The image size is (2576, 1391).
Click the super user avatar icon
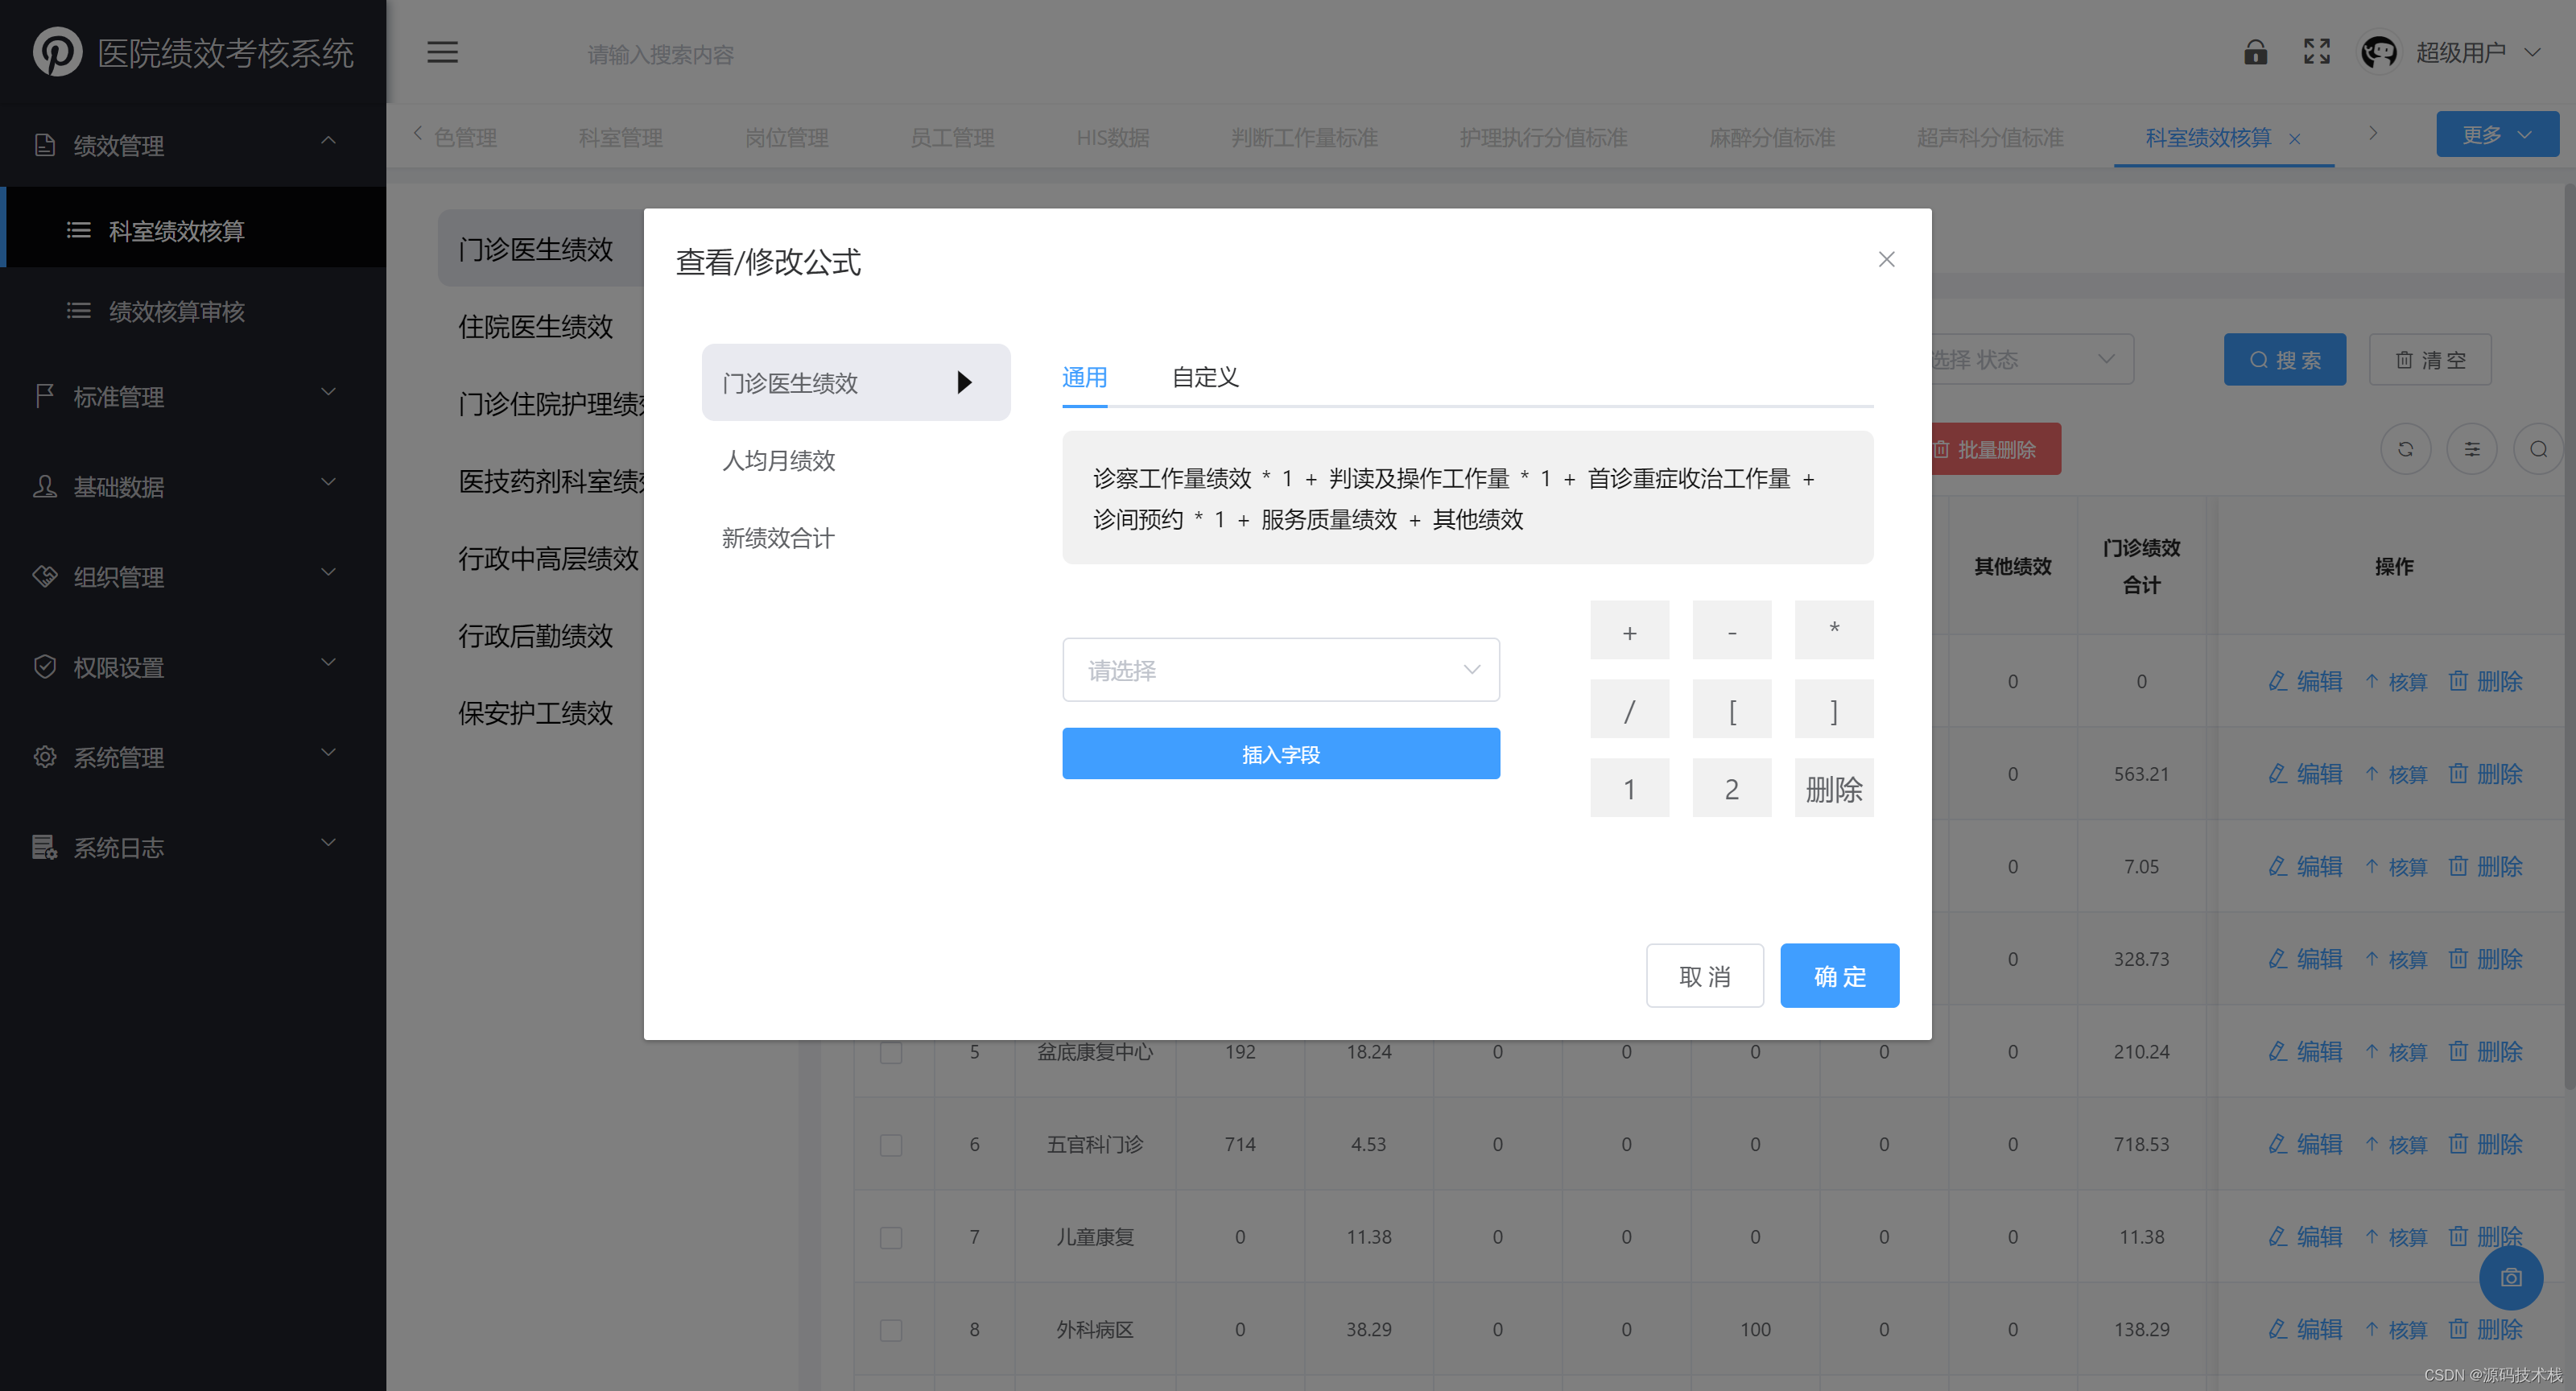(2379, 52)
